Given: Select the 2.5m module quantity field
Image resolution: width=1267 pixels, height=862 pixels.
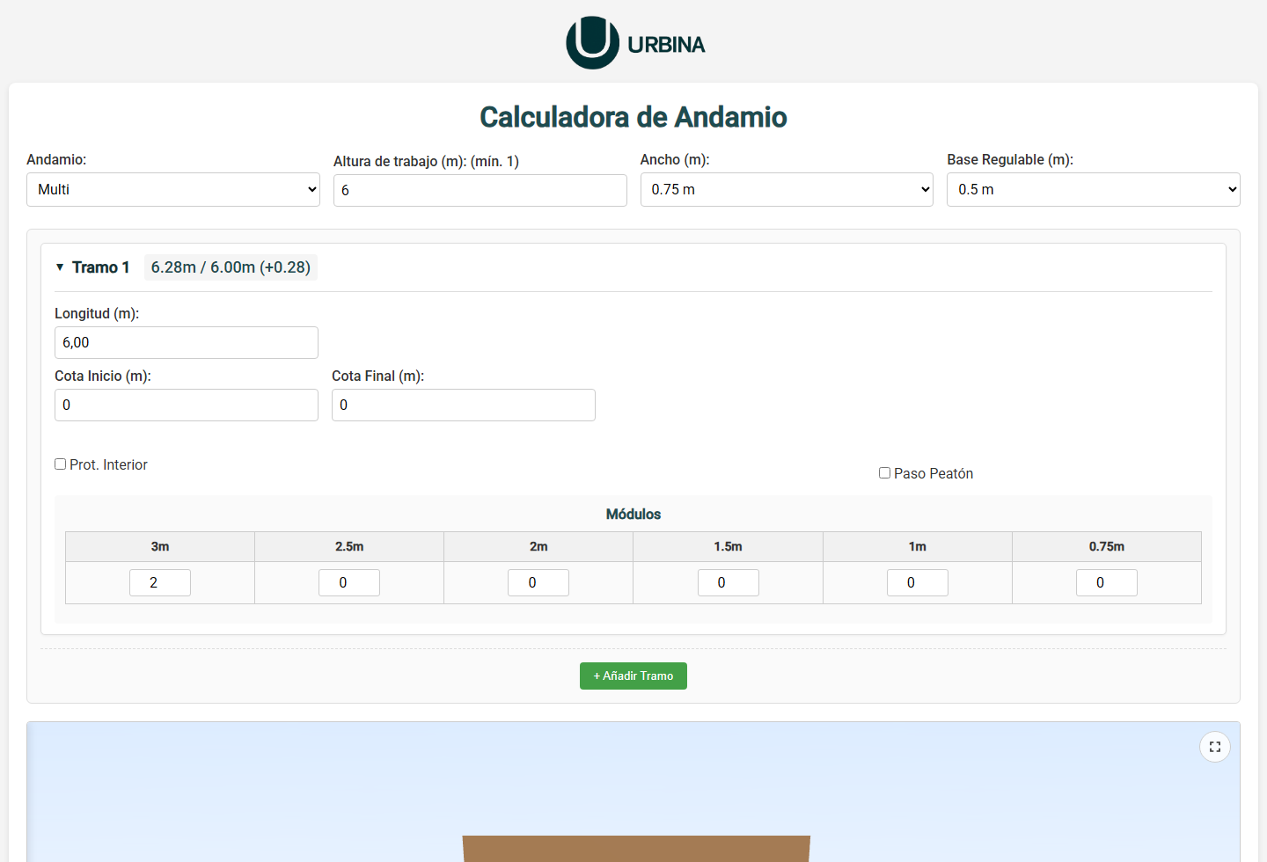Looking at the screenshot, I should [349, 583].
